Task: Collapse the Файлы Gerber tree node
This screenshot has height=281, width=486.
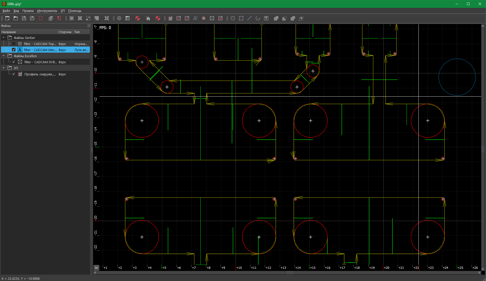Action: point(4,38)
